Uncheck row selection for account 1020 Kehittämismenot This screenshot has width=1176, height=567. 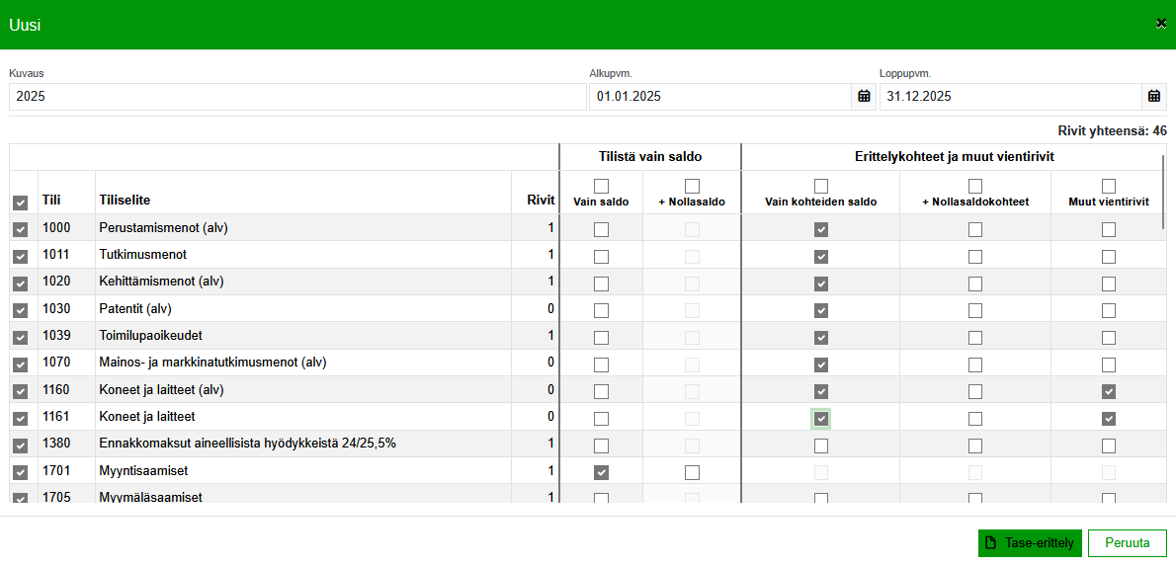tap(20, 283)
